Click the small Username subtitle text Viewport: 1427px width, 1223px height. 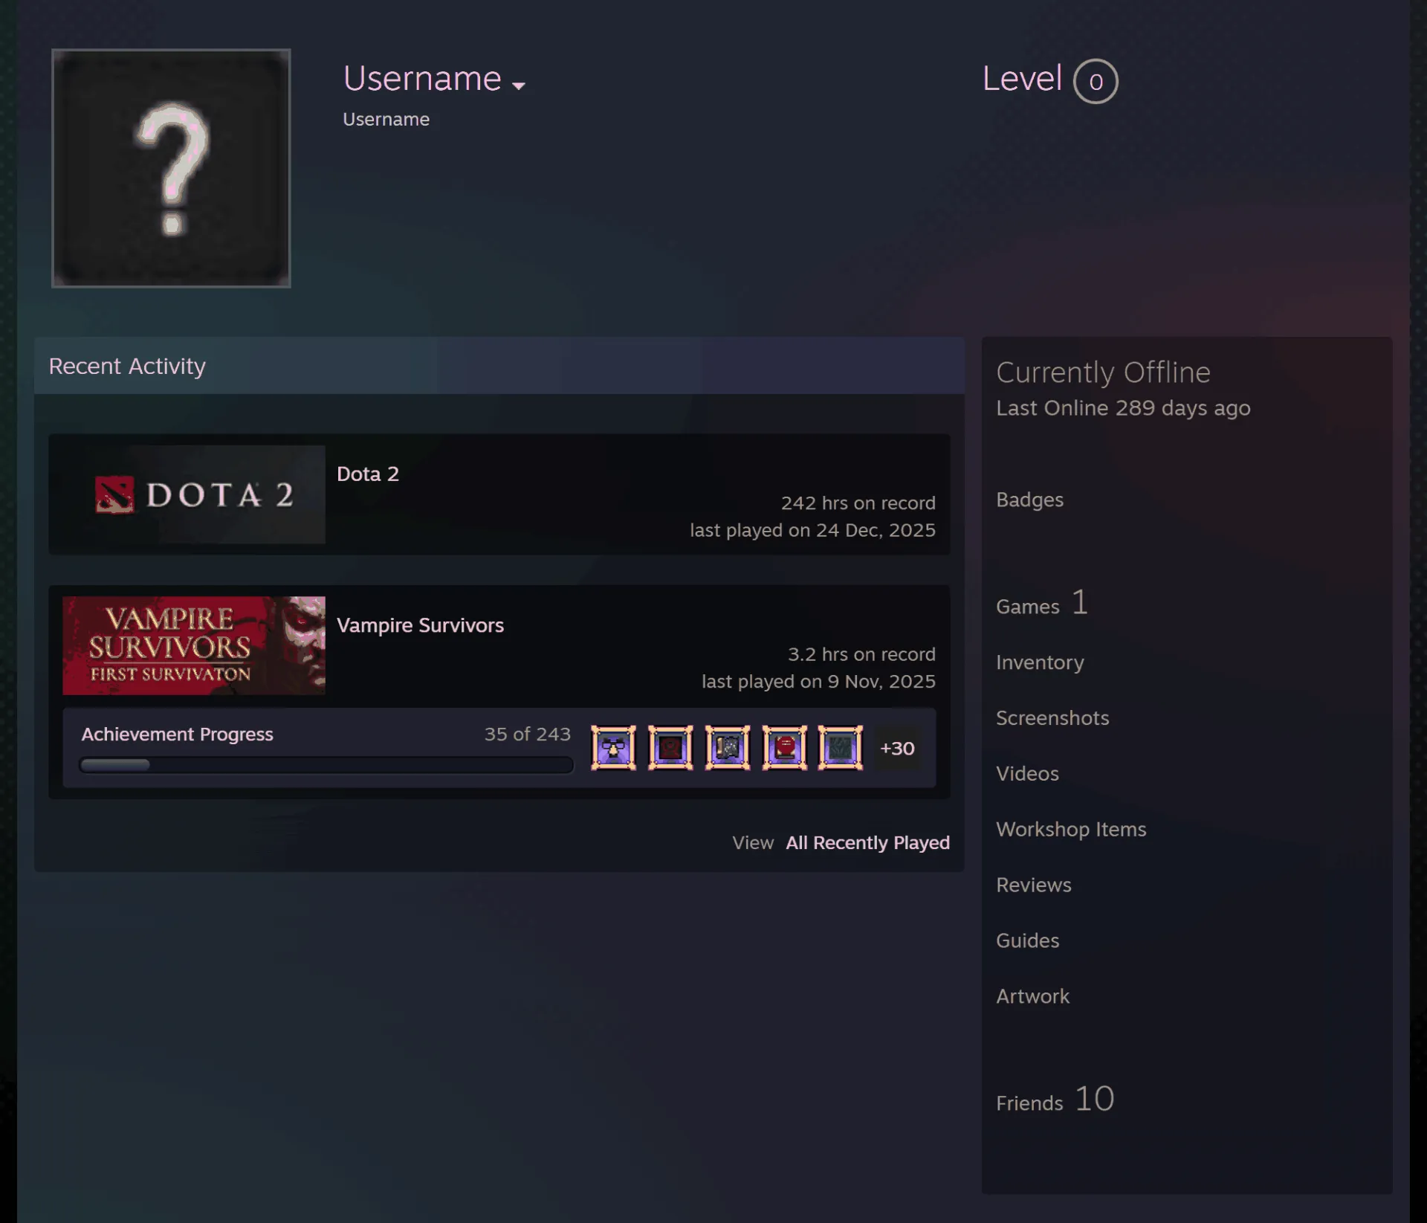[386, 120]
